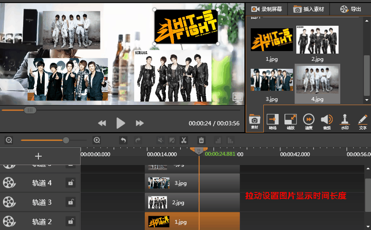
Task: Click the 00:00:24 / 00:03:56 time display
Action: 214,123
